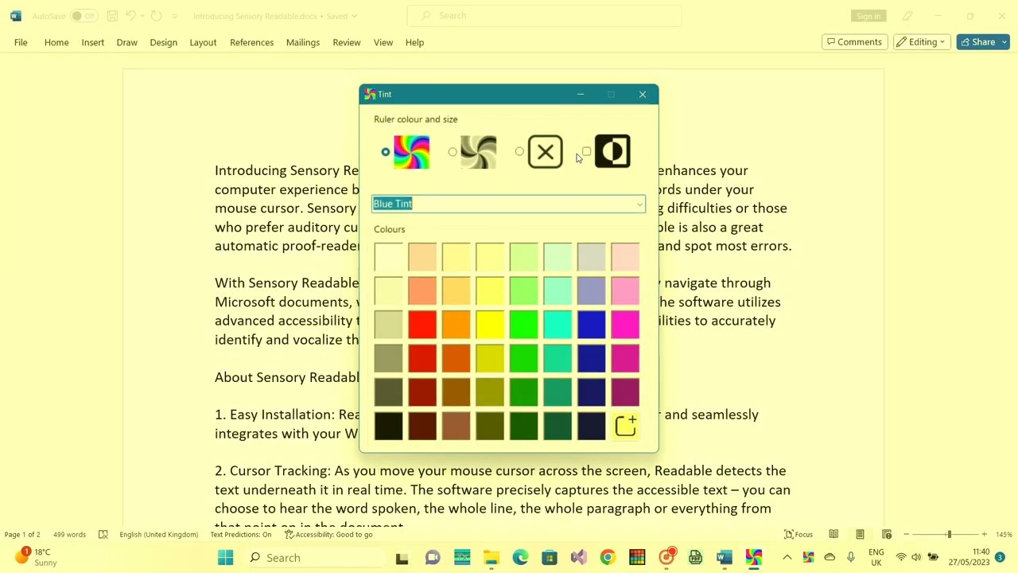The height and width of the screenshot is (573, 1018).
Task: Open the custom colour picker icon in Tint
Action: coord(626,426)
